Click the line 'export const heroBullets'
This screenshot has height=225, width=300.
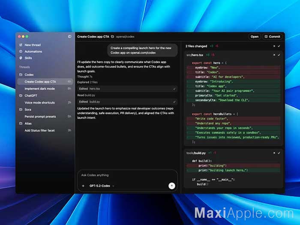(x=215, y=114)
